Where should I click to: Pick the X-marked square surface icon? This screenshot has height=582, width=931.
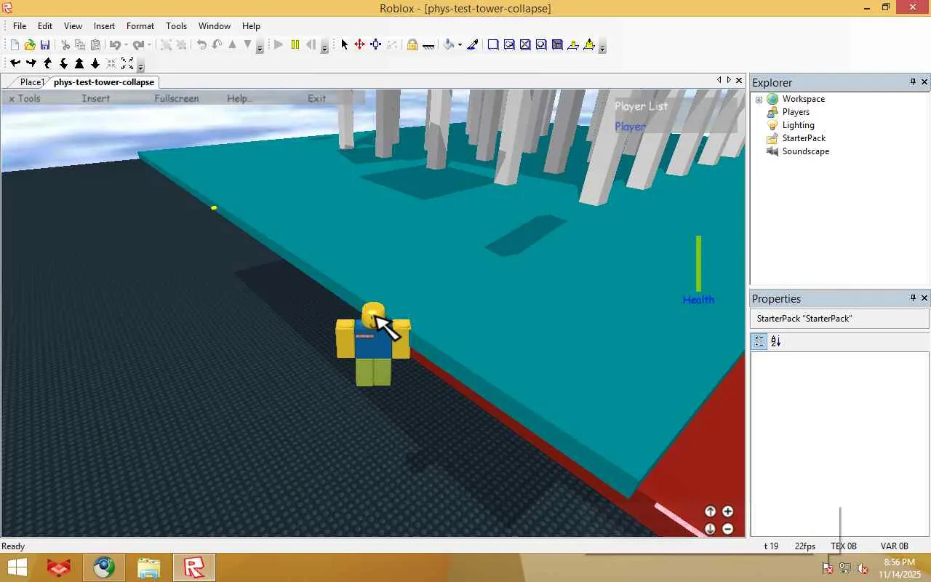pos(525,45)
